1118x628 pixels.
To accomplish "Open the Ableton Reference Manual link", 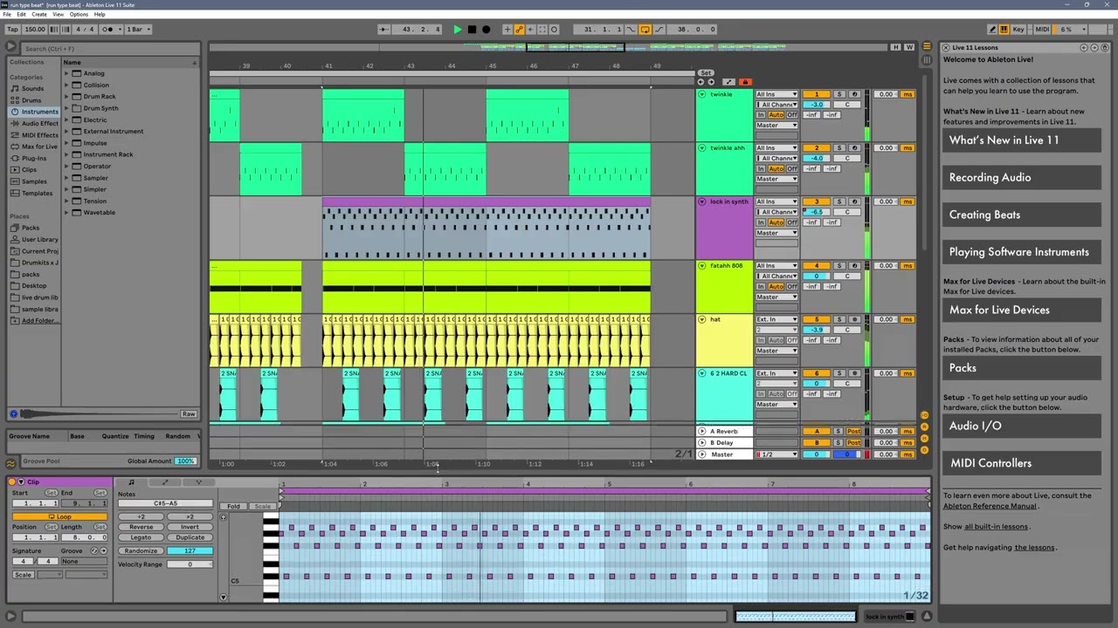I will [990, 506].
